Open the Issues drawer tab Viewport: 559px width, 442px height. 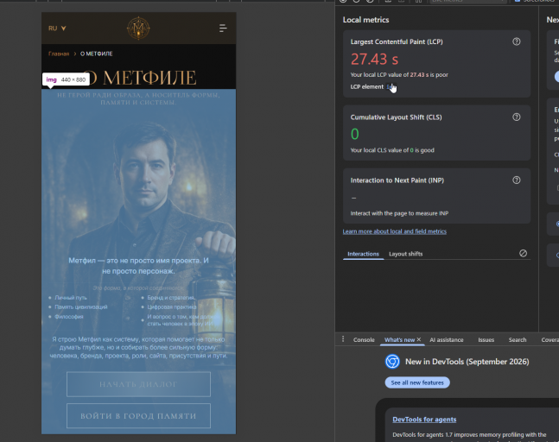click(x=486, y=340)
